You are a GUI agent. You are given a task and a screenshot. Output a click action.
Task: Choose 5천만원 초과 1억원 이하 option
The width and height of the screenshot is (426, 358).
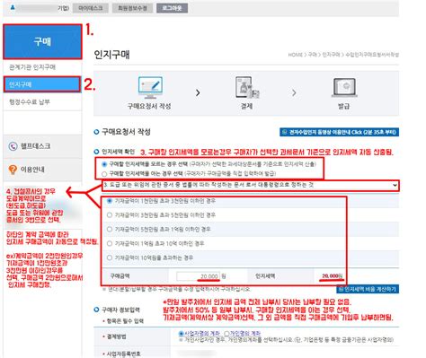pos(110,230)
